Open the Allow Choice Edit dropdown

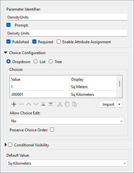pos(67,121)
